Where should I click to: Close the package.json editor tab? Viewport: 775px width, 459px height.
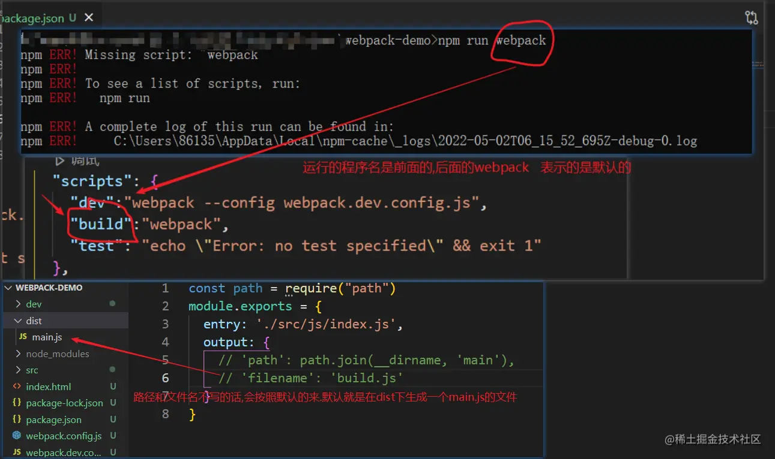coord(89,18)
